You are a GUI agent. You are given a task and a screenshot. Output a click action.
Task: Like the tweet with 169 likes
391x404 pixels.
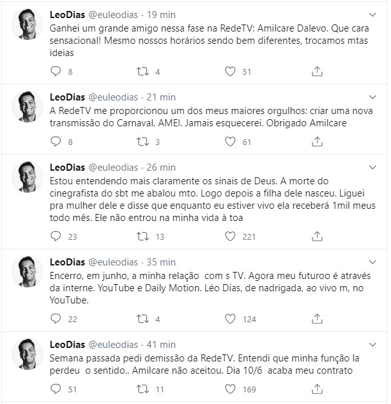pos(230,389)
